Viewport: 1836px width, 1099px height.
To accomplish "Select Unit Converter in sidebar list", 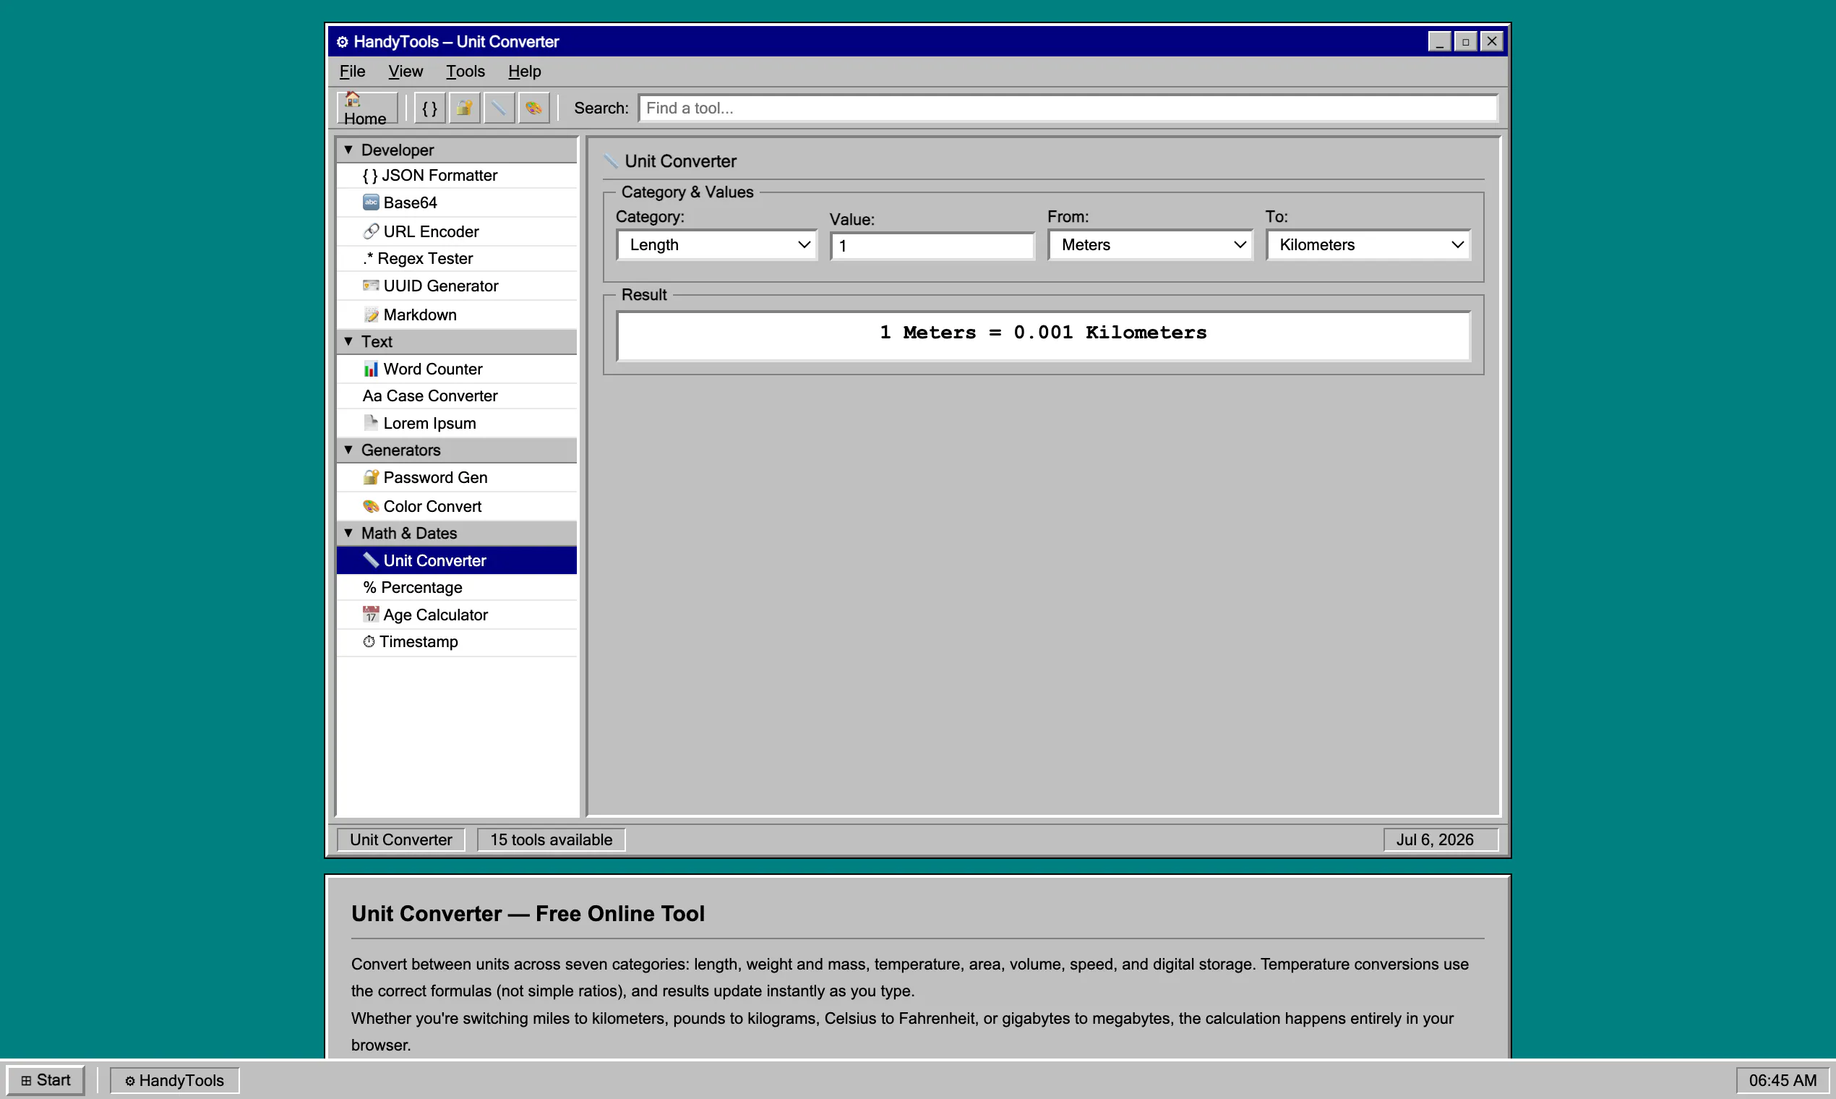I will tap(457, 560).
